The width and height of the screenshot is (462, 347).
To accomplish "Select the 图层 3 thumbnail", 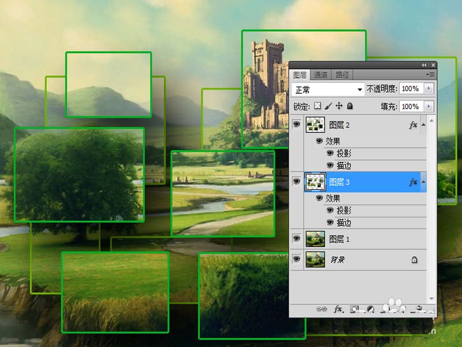I will tap(315, 182).
